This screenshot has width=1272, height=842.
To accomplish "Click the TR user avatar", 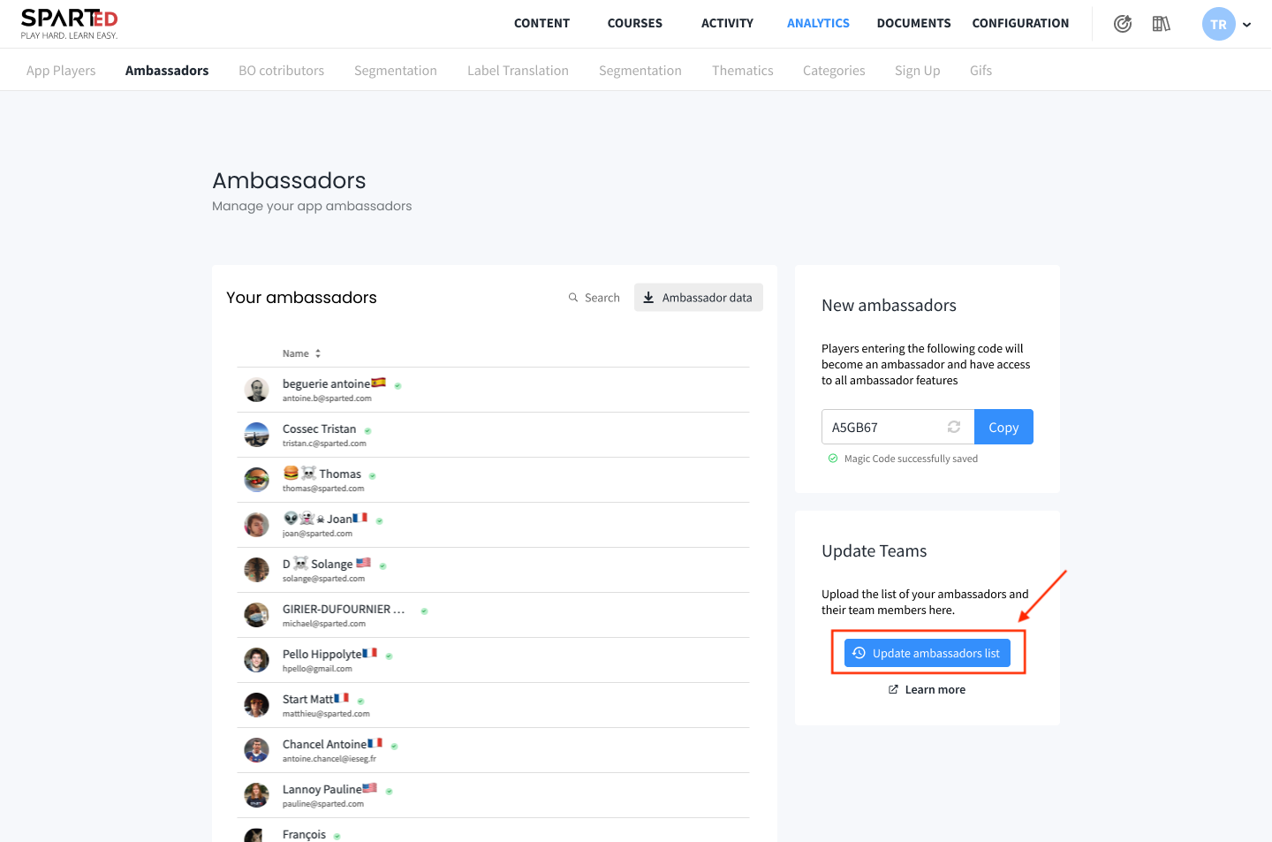I will pyautogui.click(x=1219, y=24).
